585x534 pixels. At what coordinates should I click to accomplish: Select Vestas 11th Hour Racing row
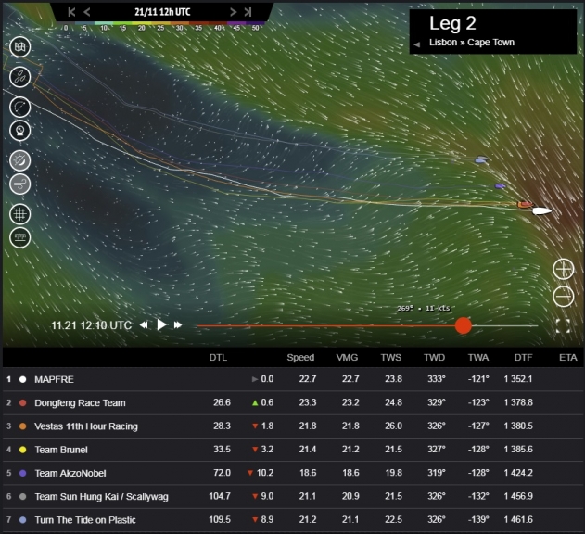[293, 426]
